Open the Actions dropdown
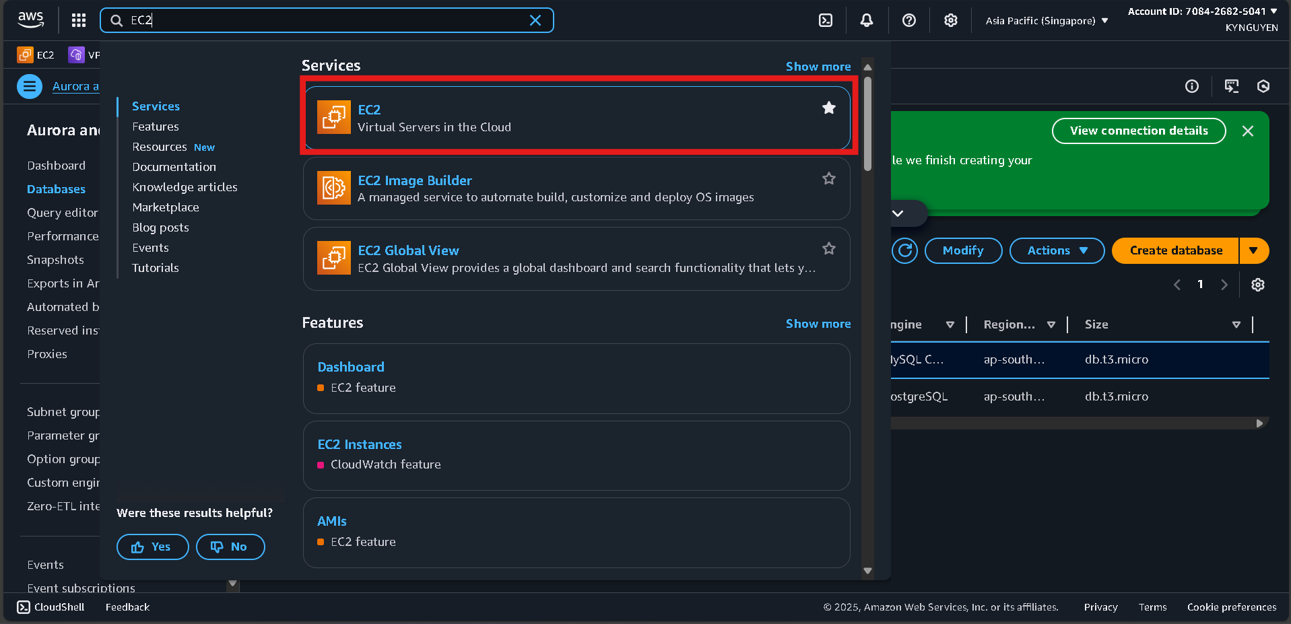The height and width of the screenshot is (624, 1291). coord(1056,250)
